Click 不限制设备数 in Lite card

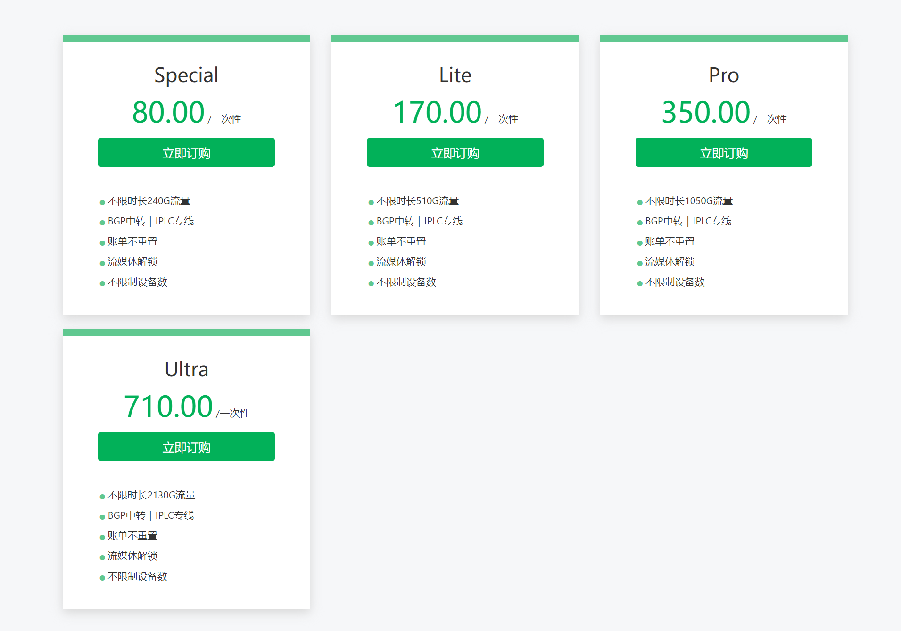[x=406, y=282]
